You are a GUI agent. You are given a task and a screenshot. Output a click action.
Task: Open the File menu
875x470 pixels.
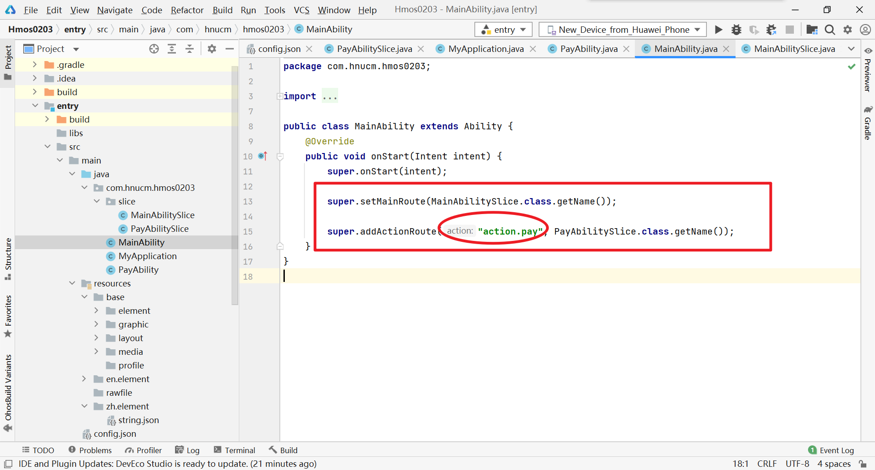coord(31,10)
